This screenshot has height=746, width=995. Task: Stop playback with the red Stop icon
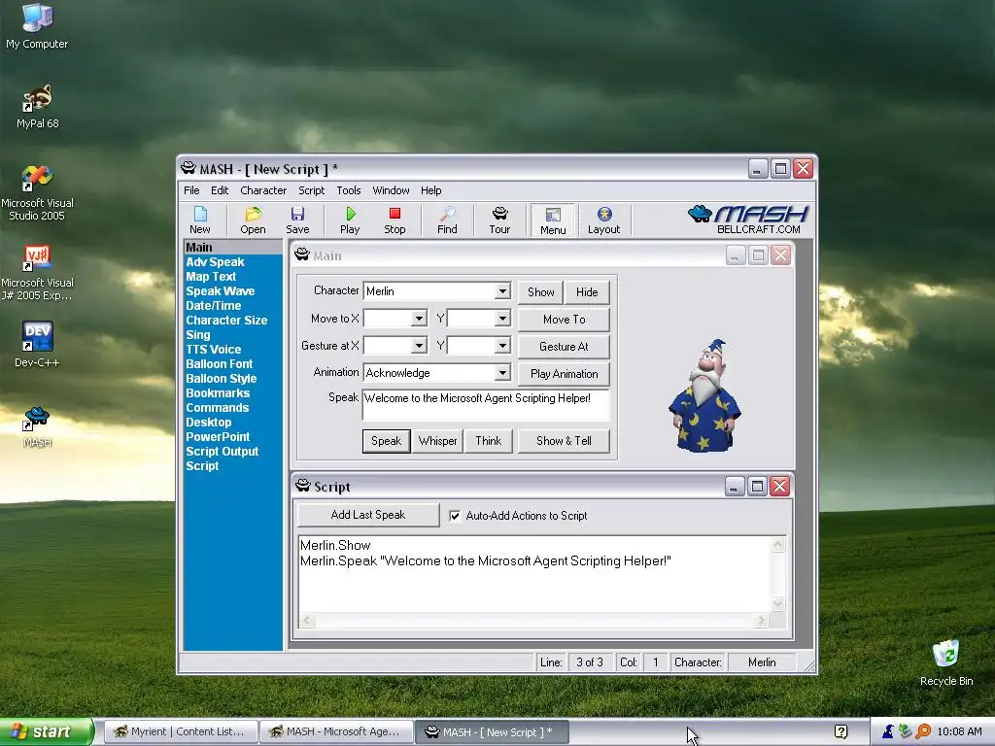tap(395, 220)
